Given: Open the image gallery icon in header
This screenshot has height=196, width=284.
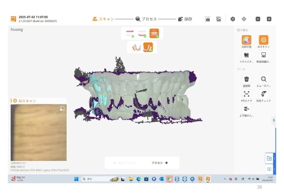Looking at the screenshot, I should click(219, 19).
